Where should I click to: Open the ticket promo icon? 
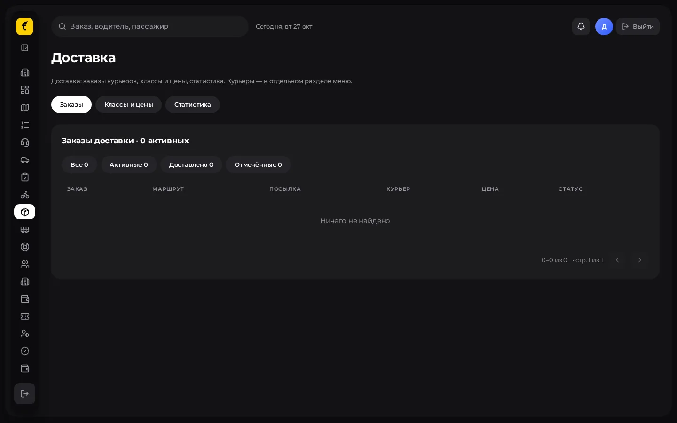[x=25, y=316]
